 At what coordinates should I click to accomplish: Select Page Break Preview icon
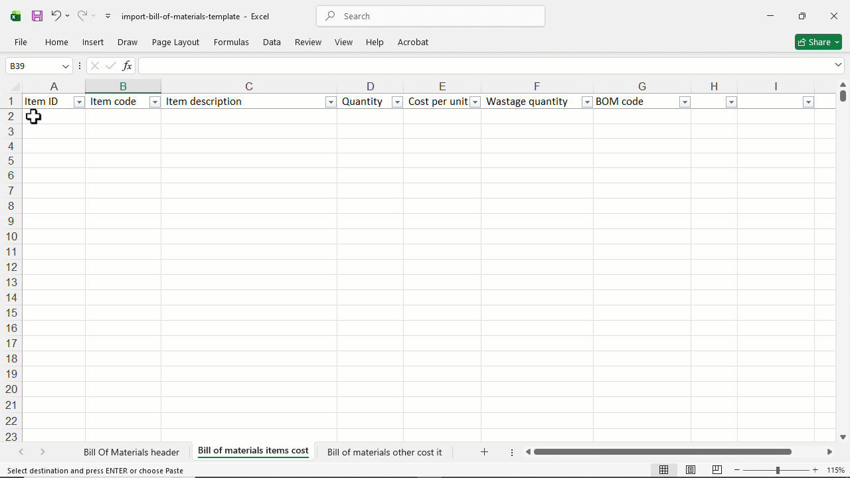click(x=717, y=470)
